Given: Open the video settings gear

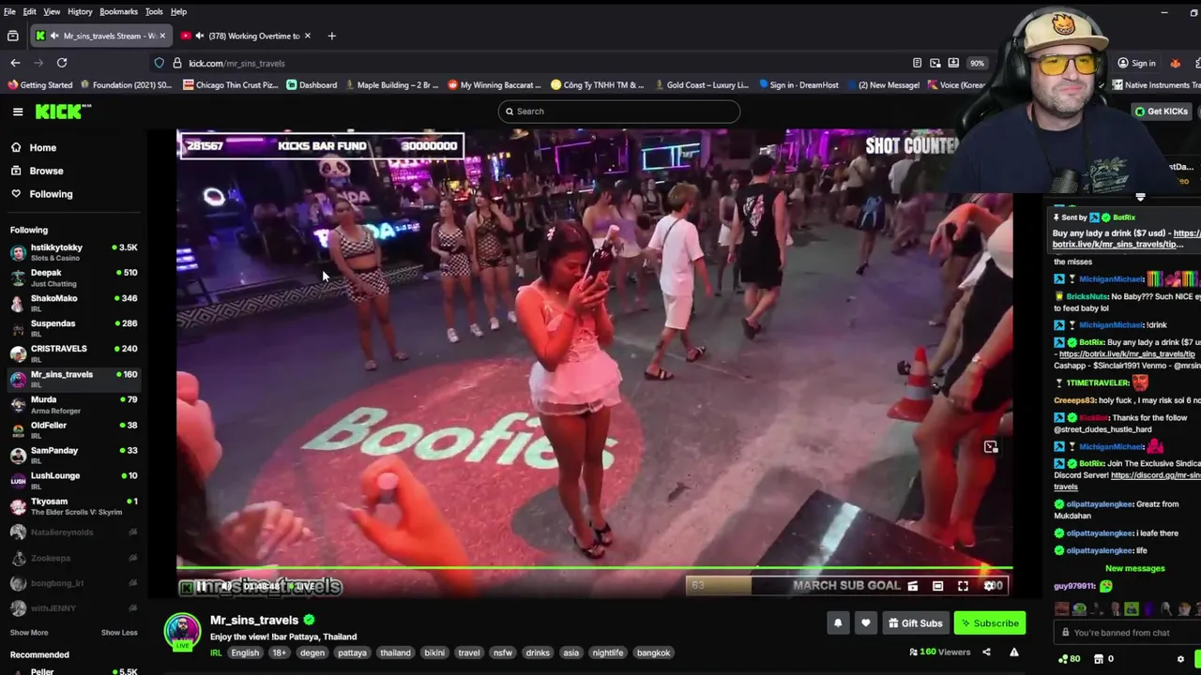Looking at the screenshot, I should (x=988, y=586).
